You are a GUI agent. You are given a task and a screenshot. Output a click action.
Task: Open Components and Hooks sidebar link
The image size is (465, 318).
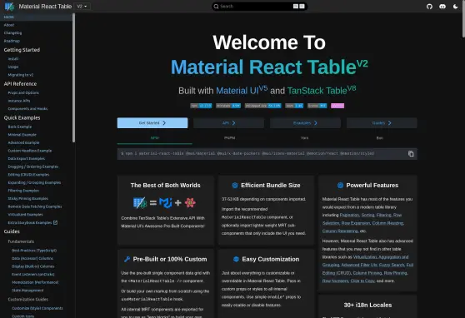pyautogui.click(x=27, y=109)
